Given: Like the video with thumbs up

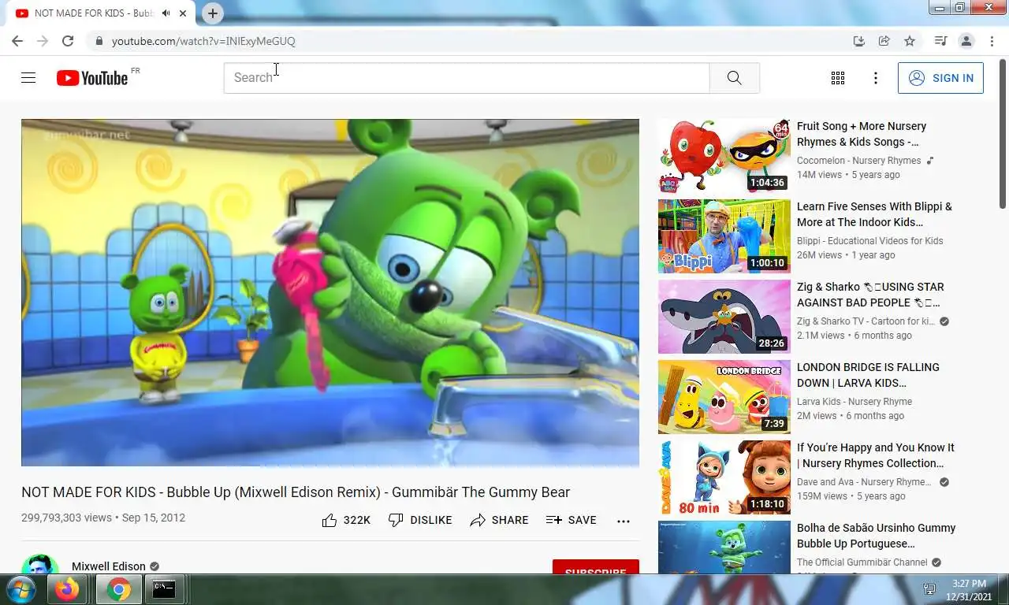Looking at the screenshot, I should click(346, 520).
